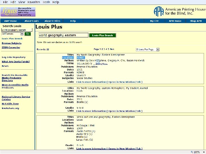Click 'McDougal Littell' publisher text
Viewport: 206px width, 154px height.
click(x=86, y=125)
